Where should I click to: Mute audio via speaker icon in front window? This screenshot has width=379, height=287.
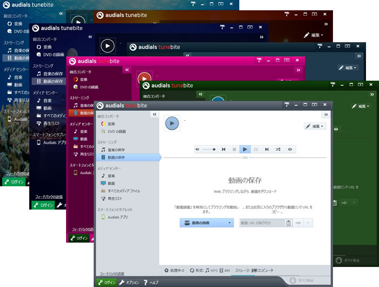click(197, 149)
